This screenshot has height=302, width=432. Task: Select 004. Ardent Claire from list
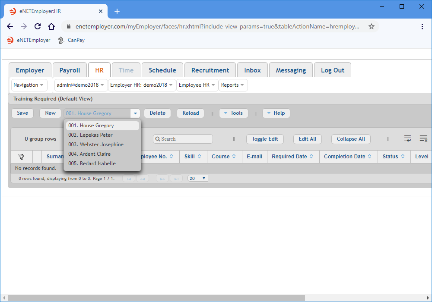click(x=102, y=154)
